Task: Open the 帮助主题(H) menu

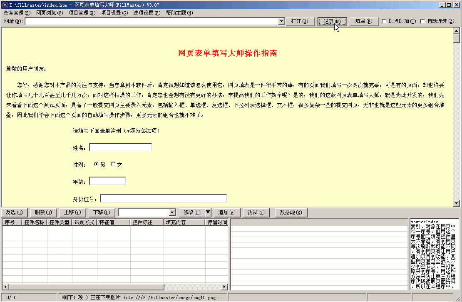Action: coord(179,13)
